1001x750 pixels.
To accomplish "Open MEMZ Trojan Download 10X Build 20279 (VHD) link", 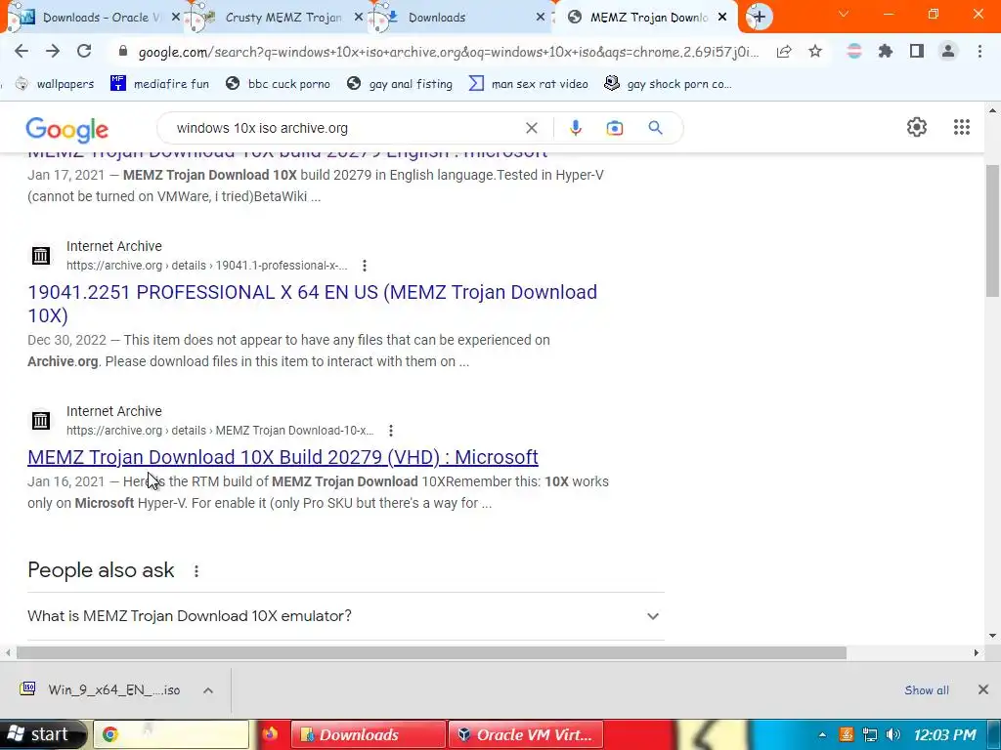I will [x=283, y=457].
